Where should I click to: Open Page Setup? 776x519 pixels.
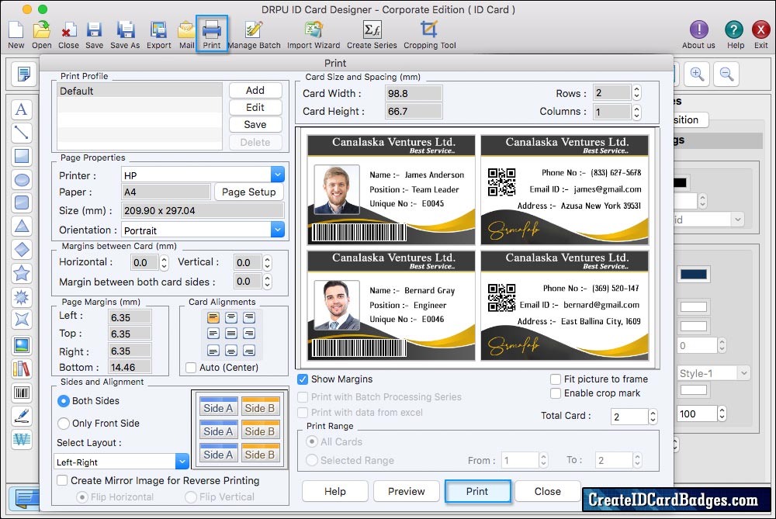click(249, 192)
